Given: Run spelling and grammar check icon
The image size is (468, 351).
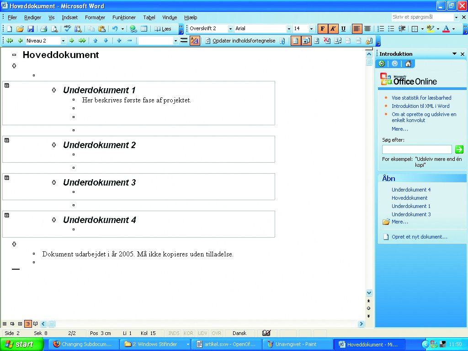Looking at the screenshot, I should tap(67, 29).
